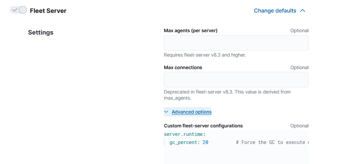Click the Max agents (per server) input field
Viewport: 342px width, 164px height.
[x=236, y=43]
